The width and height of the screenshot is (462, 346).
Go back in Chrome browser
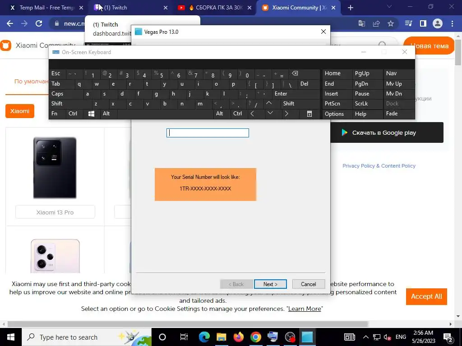(10, 23)
